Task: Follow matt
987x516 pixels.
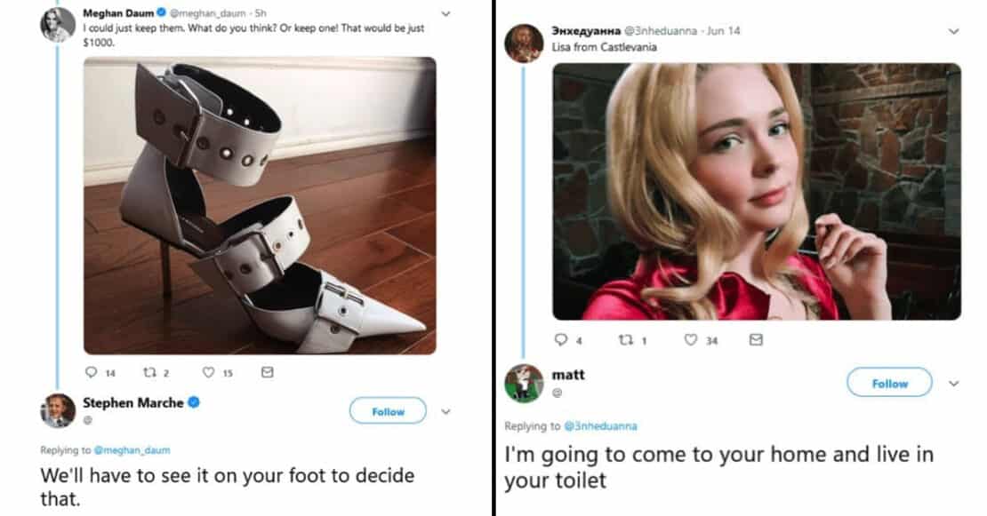Action: 888,383
